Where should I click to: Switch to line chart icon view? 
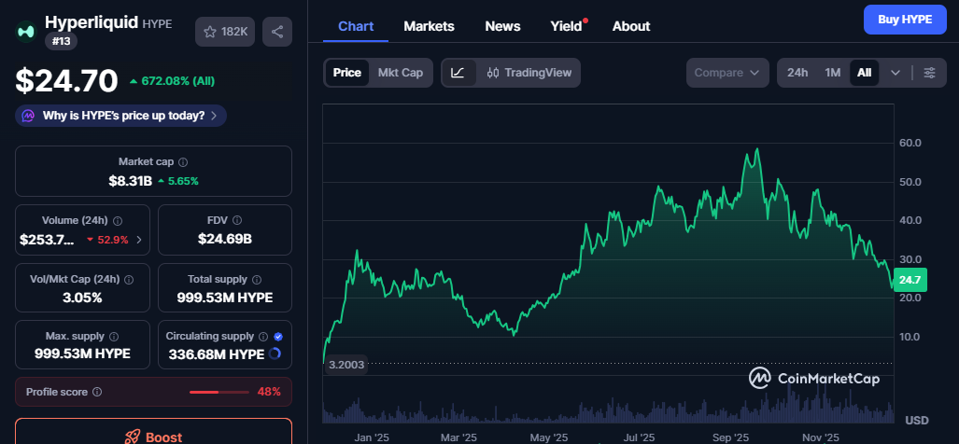(x=458, y=73)
